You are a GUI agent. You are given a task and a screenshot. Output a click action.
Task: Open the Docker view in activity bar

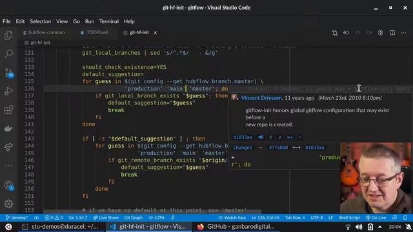click(x=8, y=128)
